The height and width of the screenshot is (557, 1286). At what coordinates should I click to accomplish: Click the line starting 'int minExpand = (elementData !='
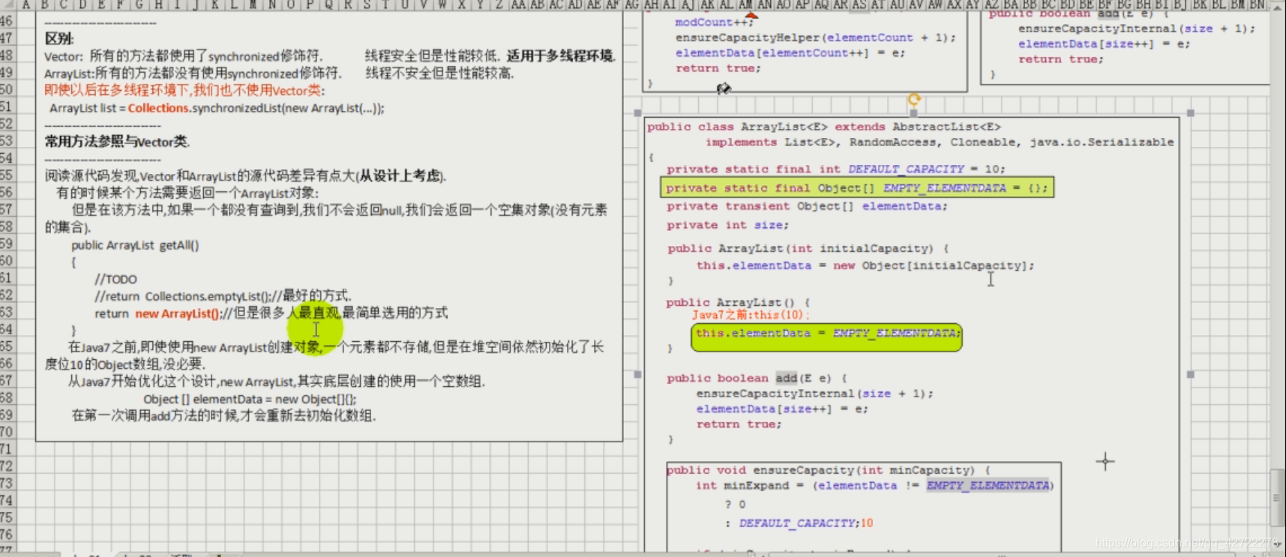click(874, 486)
